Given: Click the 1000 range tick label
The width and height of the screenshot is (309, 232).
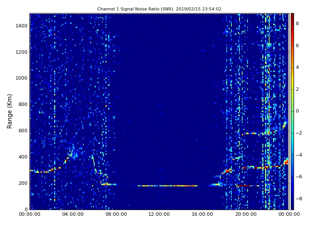Looking at the screenshot, I should [x=22, y=78].
